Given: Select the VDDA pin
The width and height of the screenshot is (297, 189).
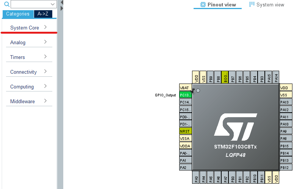Looking at the screenshot, I should click(x=186, y=146).
